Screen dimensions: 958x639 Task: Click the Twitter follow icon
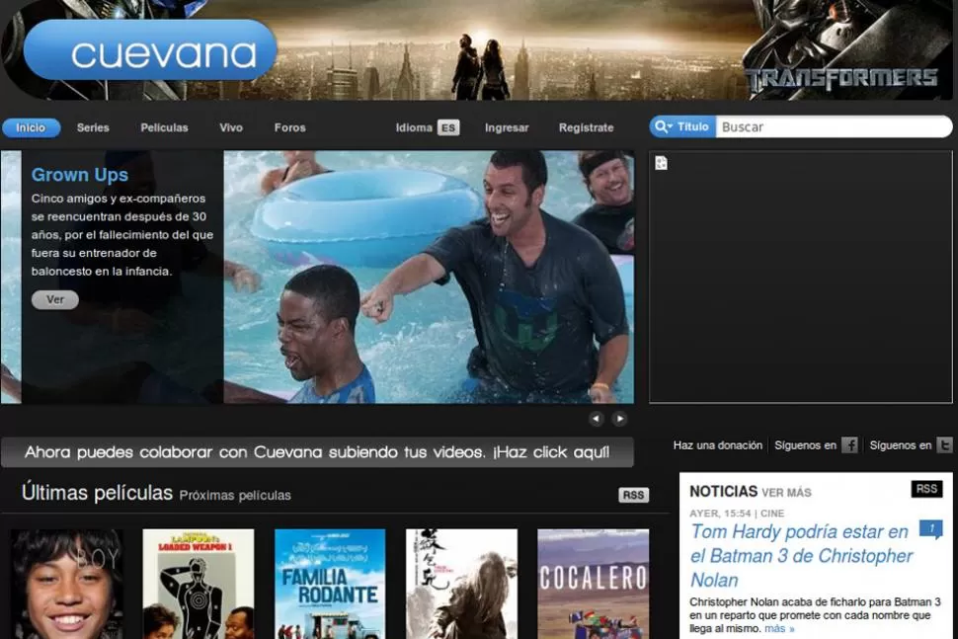coord(944,445)
